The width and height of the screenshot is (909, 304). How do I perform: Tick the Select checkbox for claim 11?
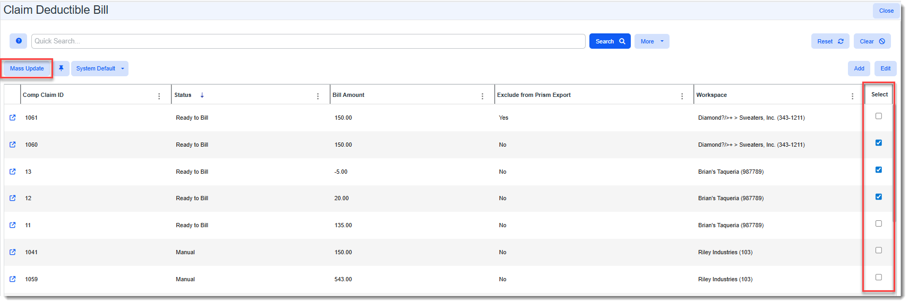tap(878, 223)
